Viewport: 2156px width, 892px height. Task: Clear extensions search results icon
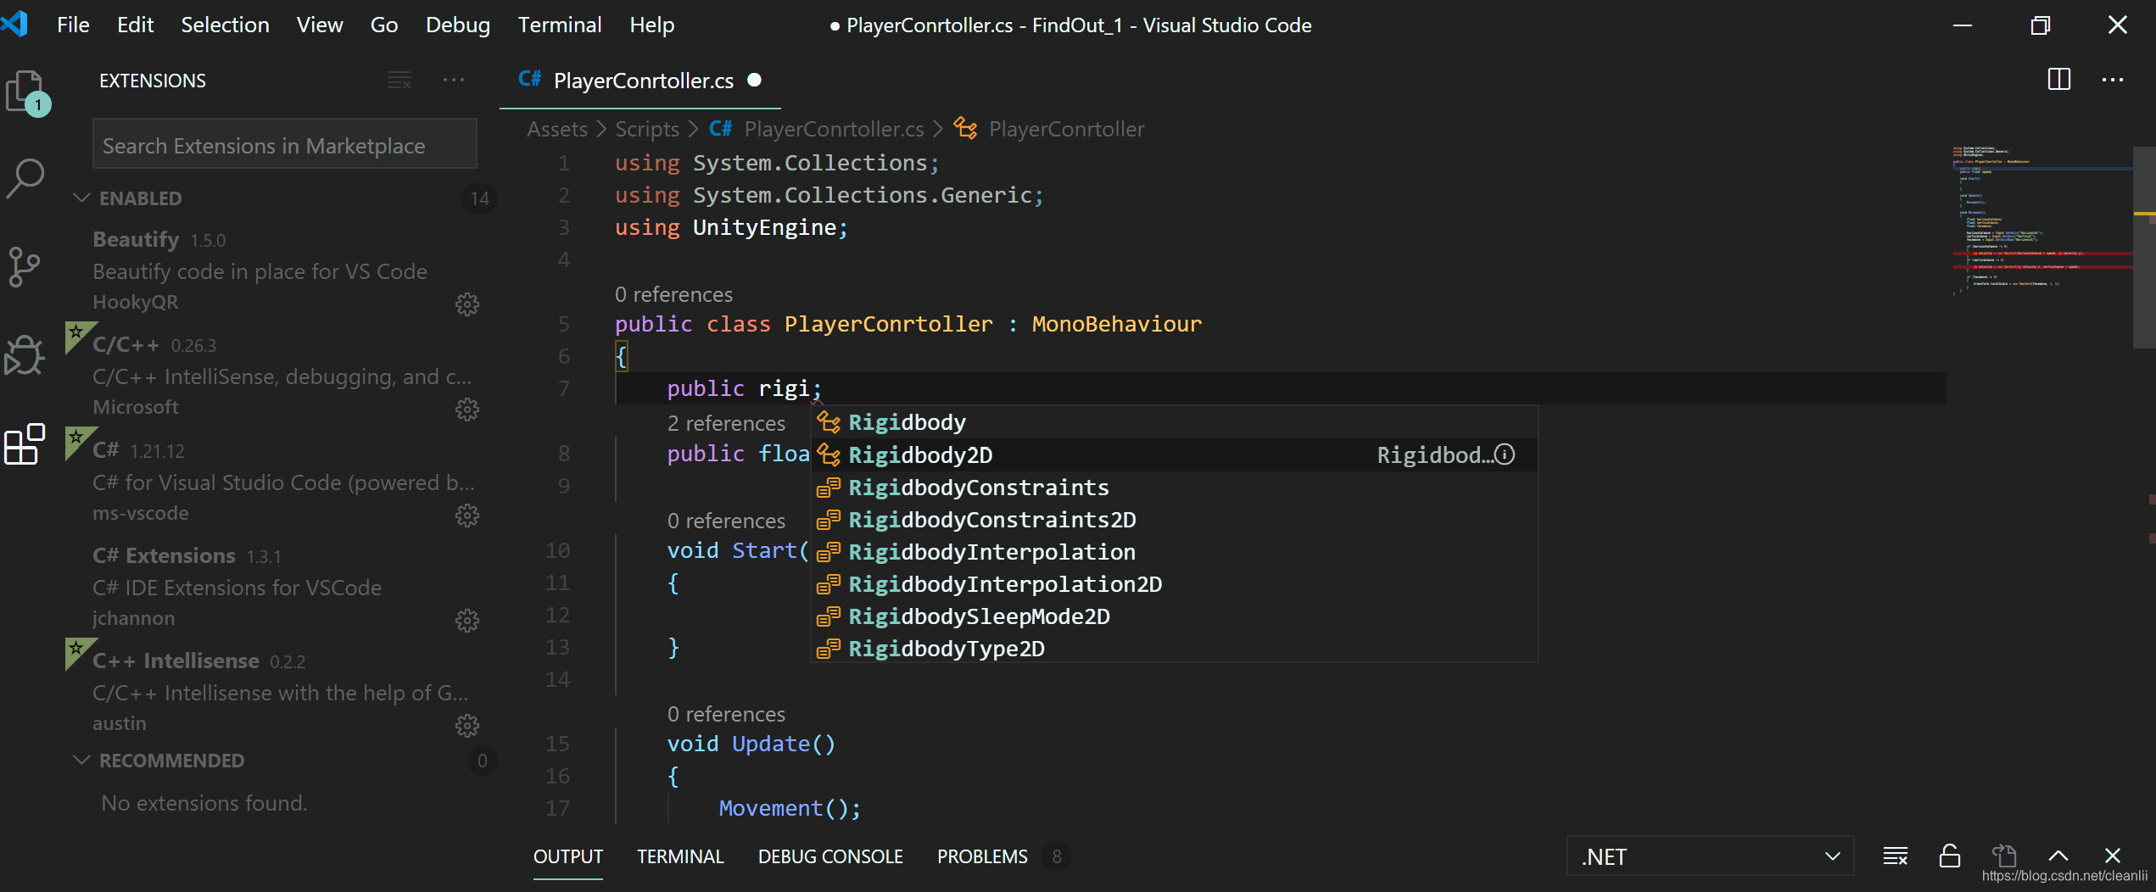399,81
